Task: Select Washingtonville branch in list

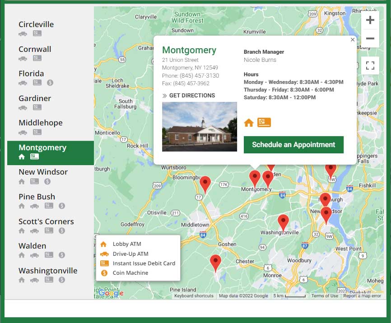Action: 48,271
